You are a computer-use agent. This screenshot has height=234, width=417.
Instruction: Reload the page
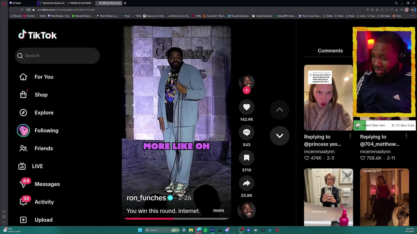pos(22,10)
